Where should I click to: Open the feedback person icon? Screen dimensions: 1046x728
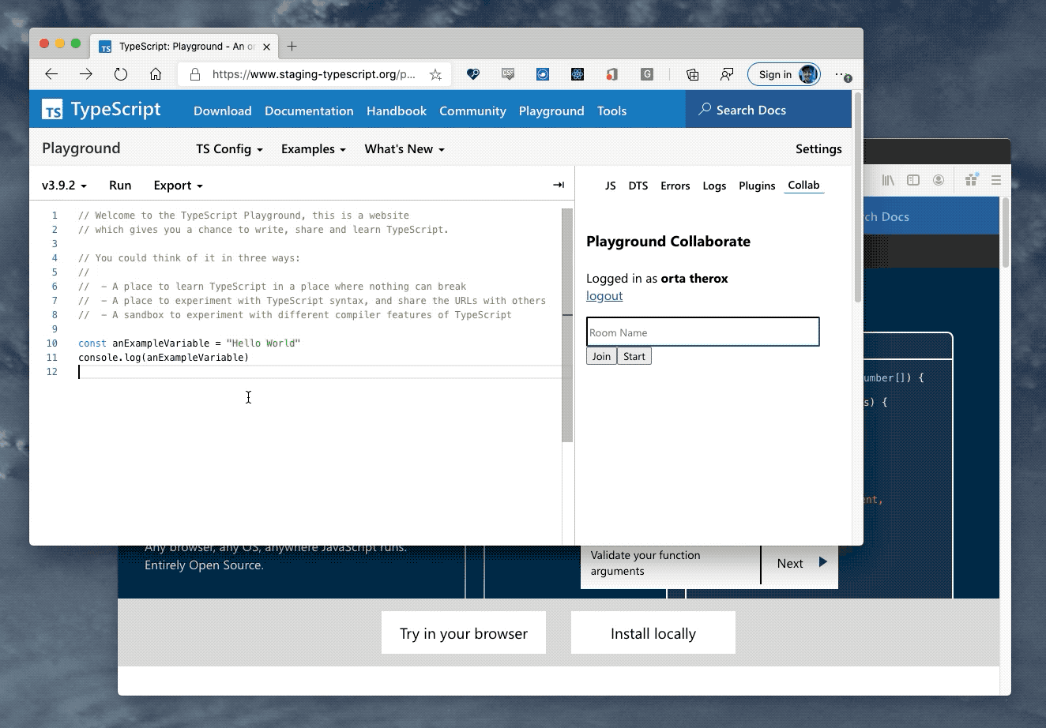pos(727,74)
